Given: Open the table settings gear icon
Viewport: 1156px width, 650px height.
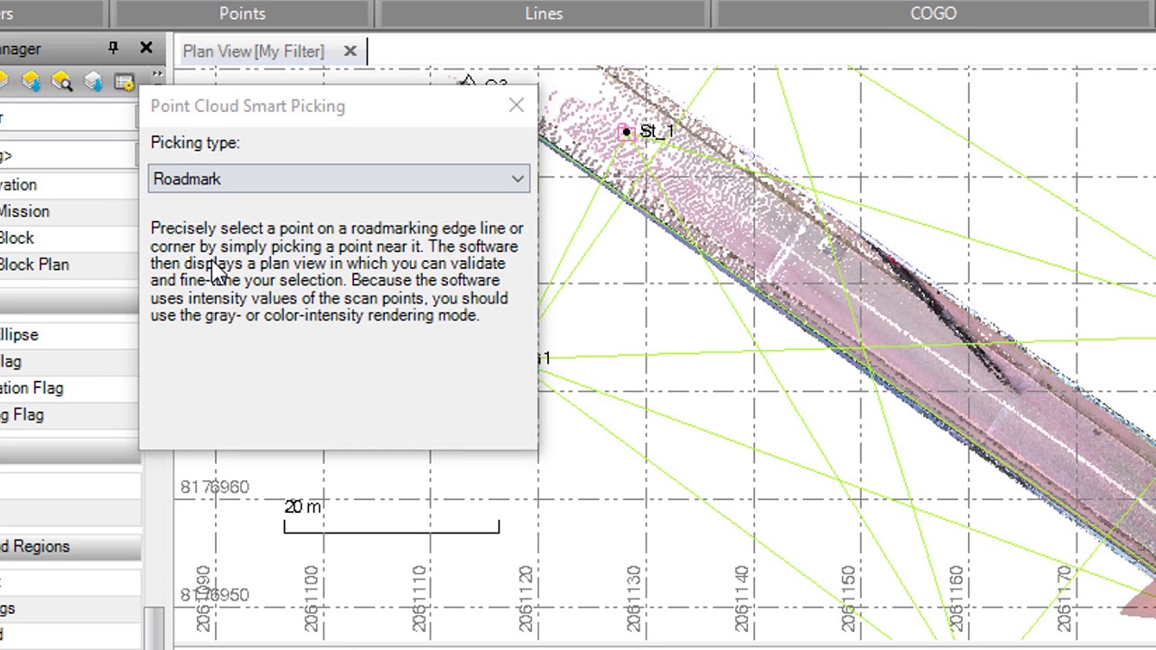Looking at the screenshot, I should (125, 82).
